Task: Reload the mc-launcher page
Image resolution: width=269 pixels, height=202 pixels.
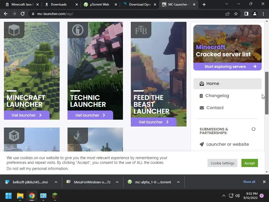Action: click(23, 14)
